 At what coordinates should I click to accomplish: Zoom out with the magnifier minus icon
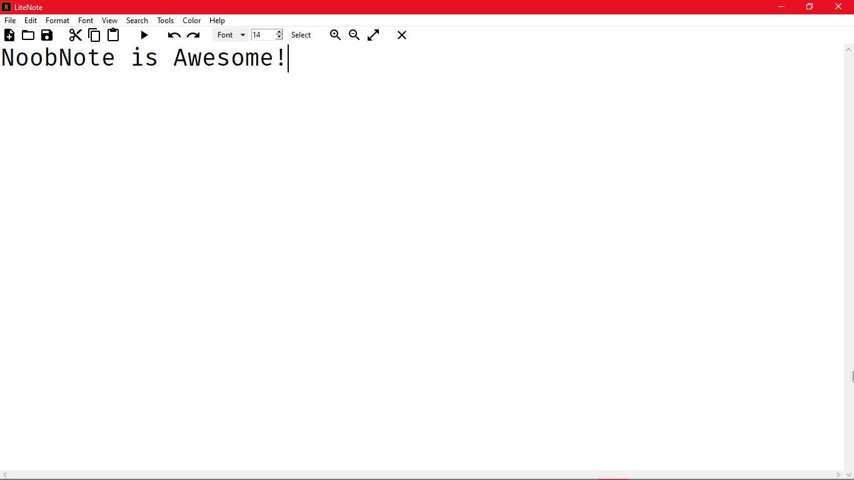tap(354, 35)
